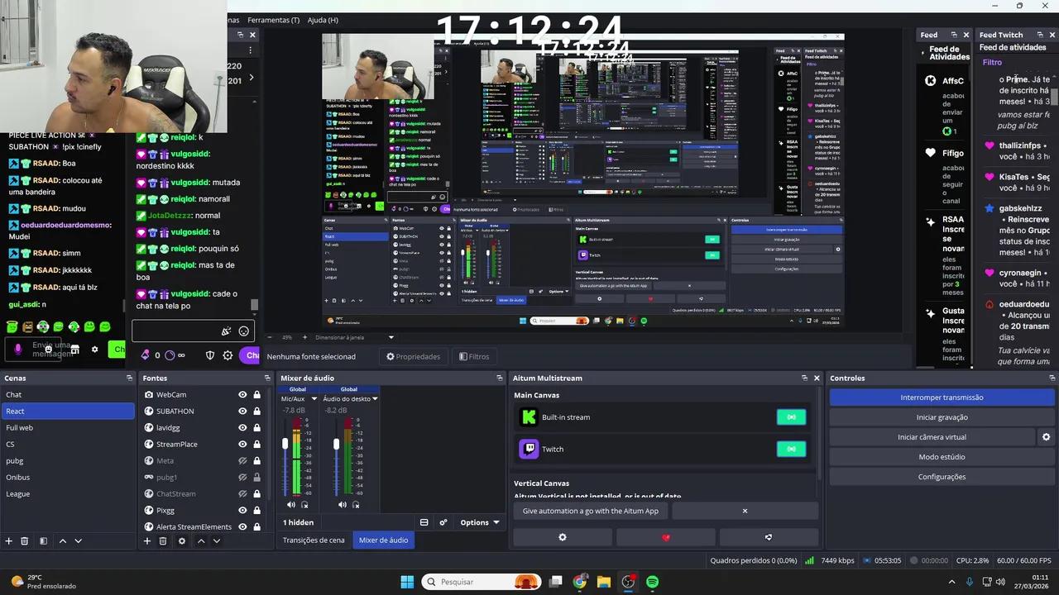The width and height of the screenshot is (1059, 595).
Task: Move scene up with arrow in Cenas
Action: point(62,541)
